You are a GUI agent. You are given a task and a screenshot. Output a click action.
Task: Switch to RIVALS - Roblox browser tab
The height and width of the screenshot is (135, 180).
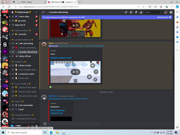32,2
